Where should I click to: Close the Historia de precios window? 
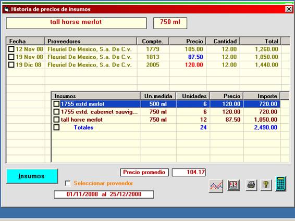(x=289, y=9)
